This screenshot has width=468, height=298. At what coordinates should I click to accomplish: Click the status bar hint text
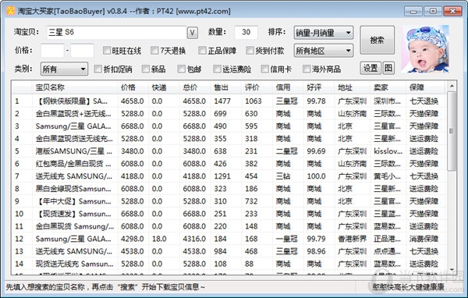tap(105, 287)
